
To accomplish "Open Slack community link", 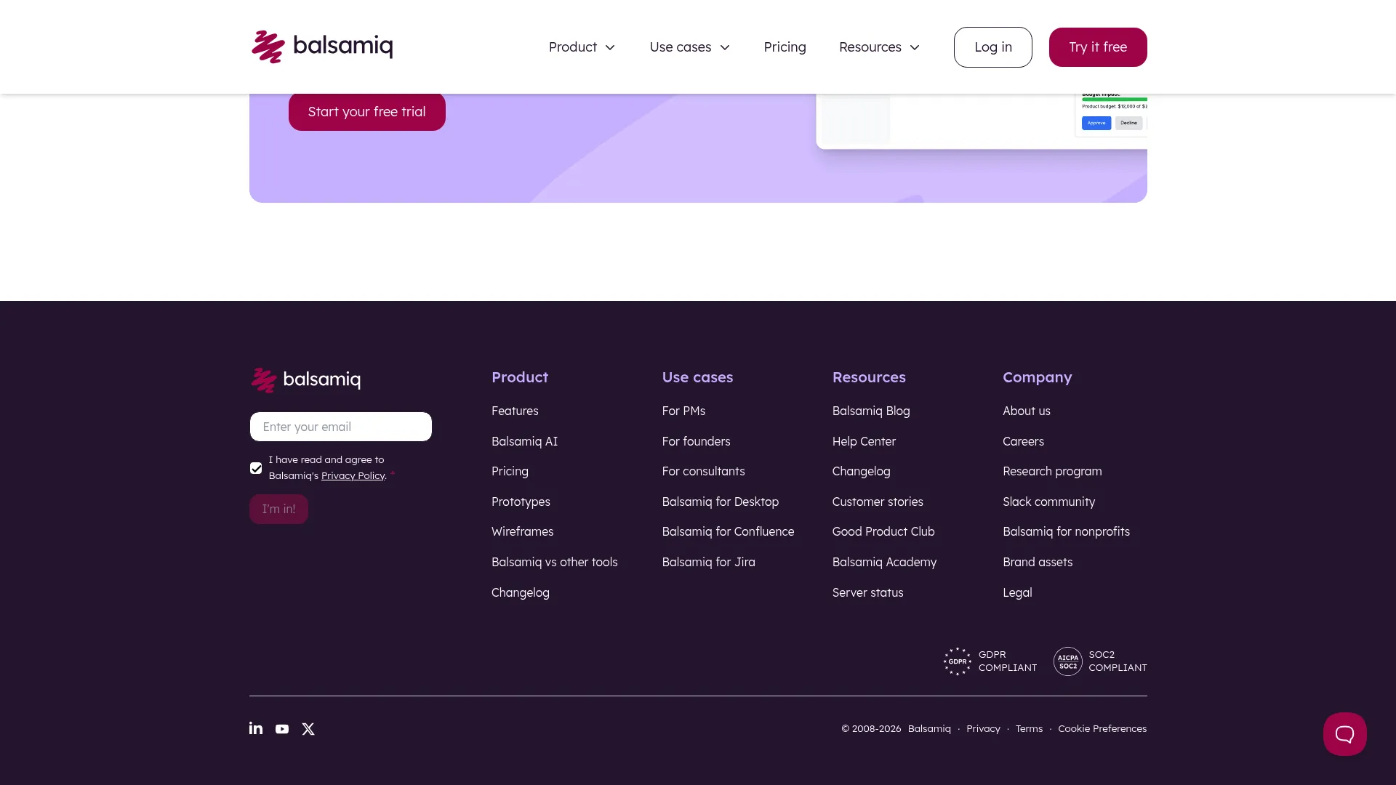I will tap(1048, 502).
